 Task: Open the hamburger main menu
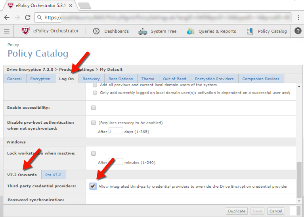point(7,31)
